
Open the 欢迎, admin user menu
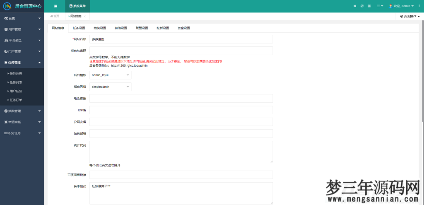(401, 6)
